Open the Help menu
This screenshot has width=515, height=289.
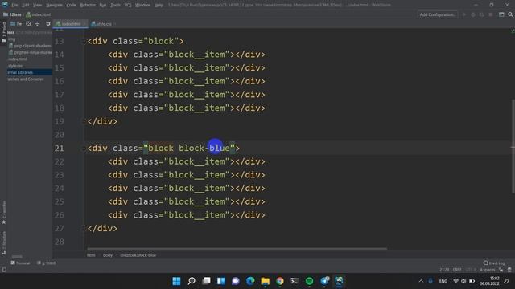[x=159, y=5]
